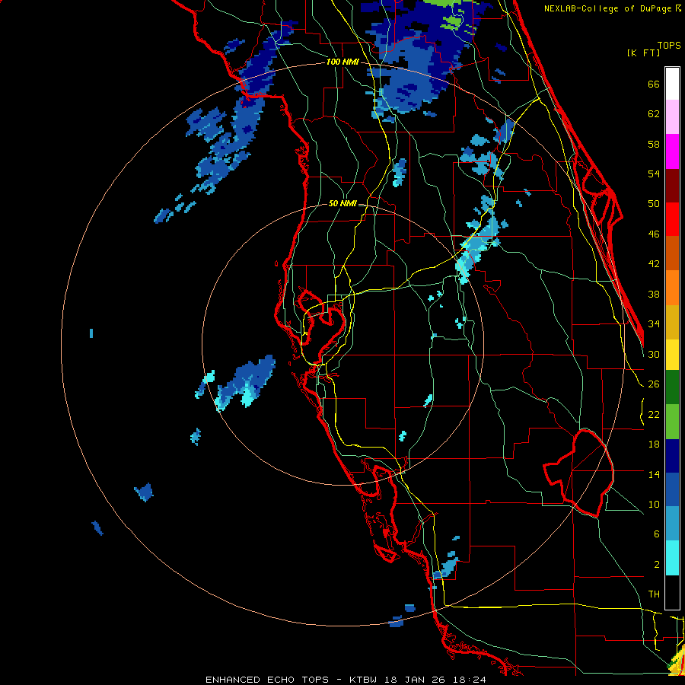Click the light pink legend swatch

[672, 117]
